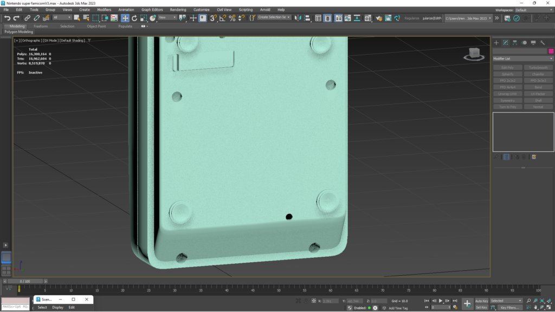Open the selection filter dropdown showing All
Image resolution: width=555 pixels, height=312 pixels.
coord(61,18)
